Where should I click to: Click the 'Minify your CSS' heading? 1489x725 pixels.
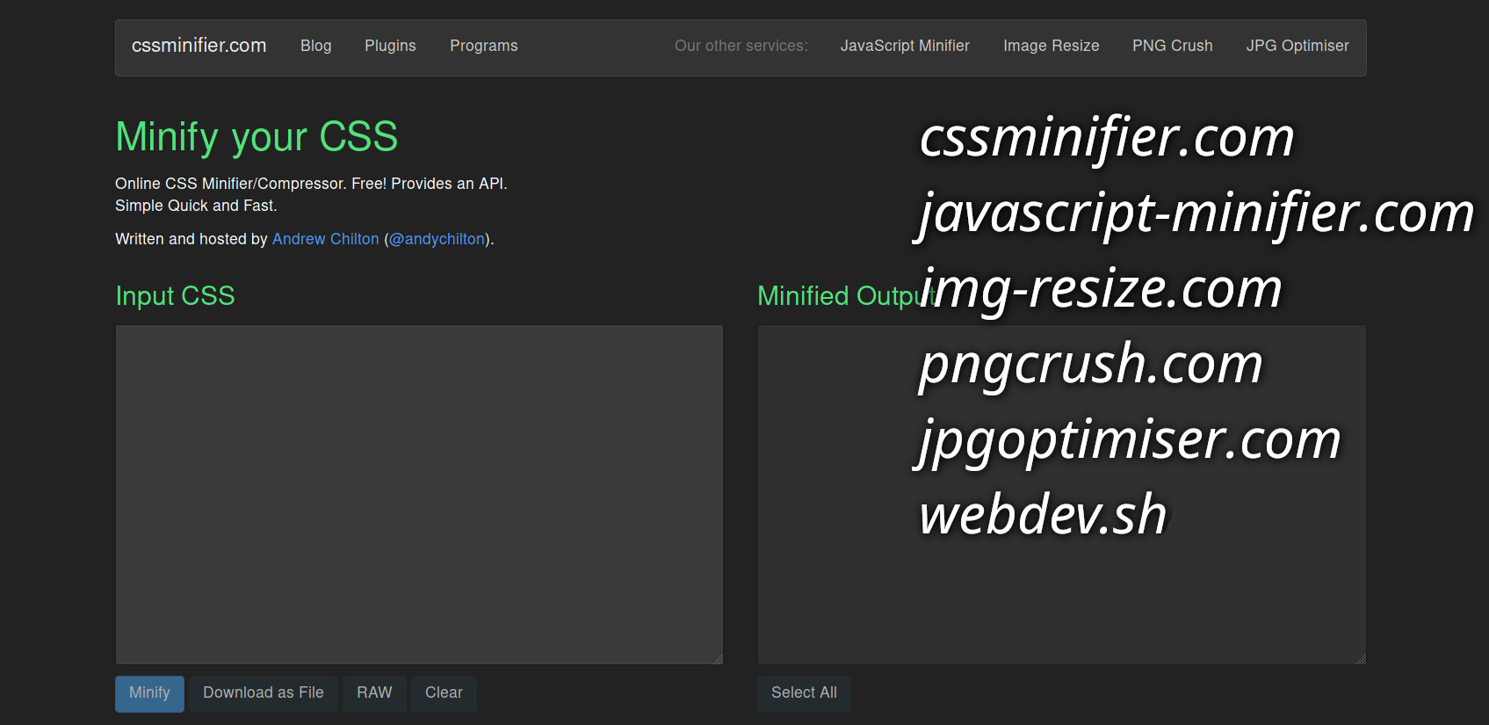coord(257,138)
